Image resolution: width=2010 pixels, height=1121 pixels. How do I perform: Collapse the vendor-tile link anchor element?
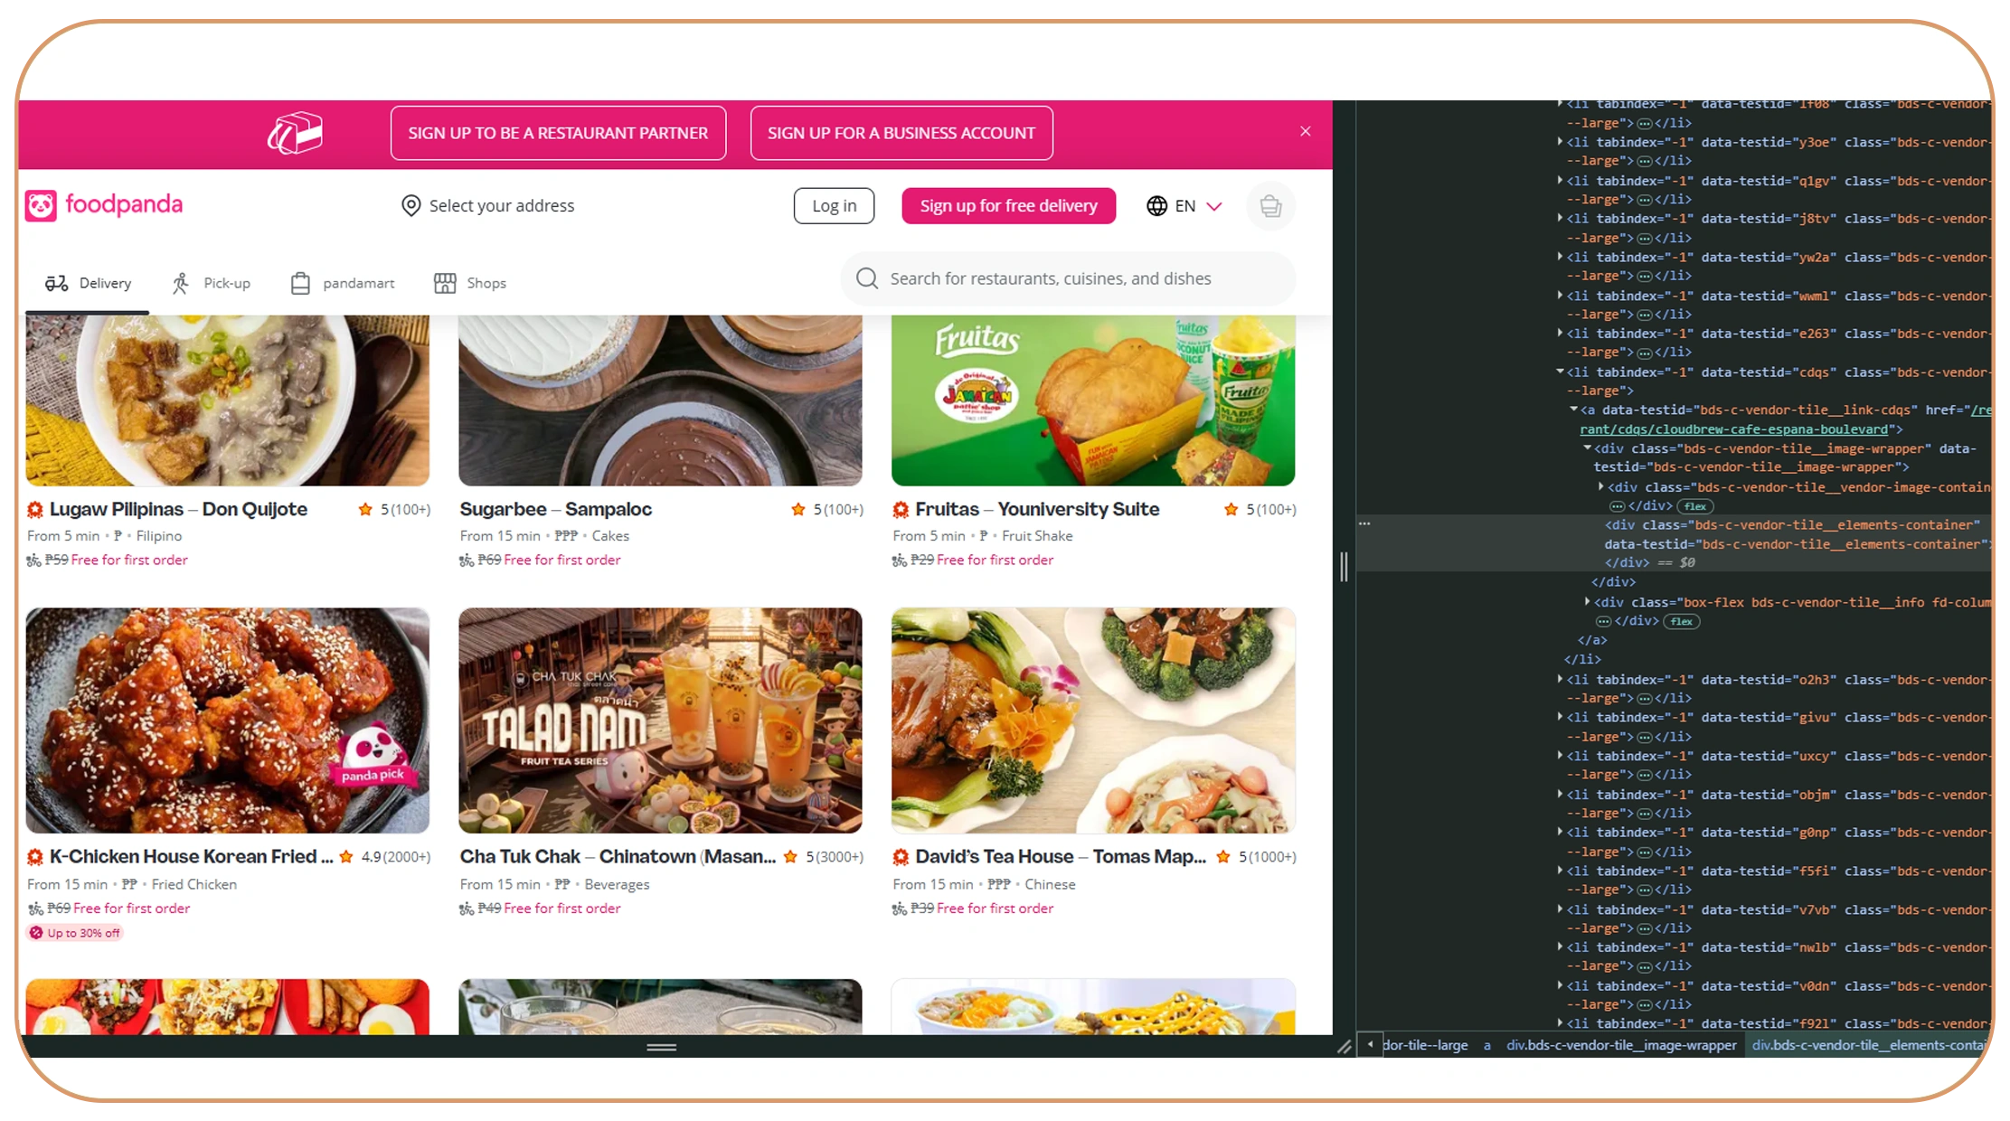pos(1573,410)
